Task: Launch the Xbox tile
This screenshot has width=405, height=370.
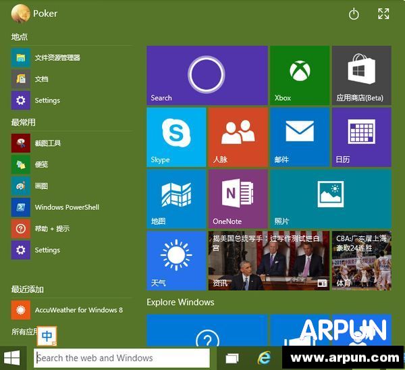Action: click(x=300, y=76)
